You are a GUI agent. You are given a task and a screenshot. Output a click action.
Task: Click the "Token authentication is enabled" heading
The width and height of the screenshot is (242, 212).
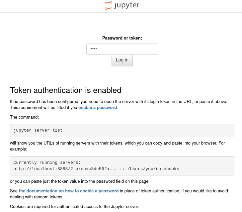click(66, 90)
